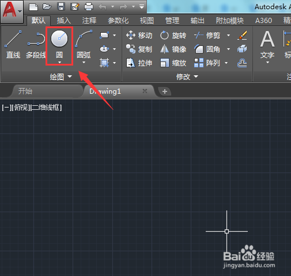The image size is (291, 276).
Task: Close the Drawing1 tab
Action: [145, 91]
